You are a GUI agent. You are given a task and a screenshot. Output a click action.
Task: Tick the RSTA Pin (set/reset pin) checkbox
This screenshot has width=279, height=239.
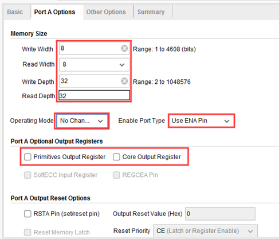pyautogui.click(x=27, y=214)
